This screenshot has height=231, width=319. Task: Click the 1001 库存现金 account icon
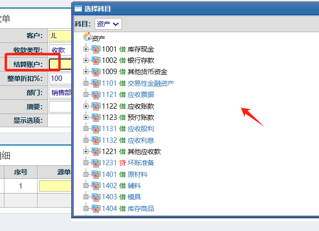tap(96, 49)
